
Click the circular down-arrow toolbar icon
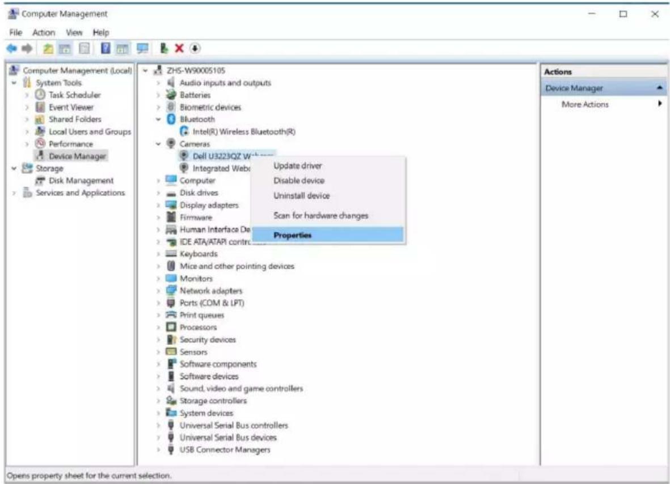click(195, 48)
